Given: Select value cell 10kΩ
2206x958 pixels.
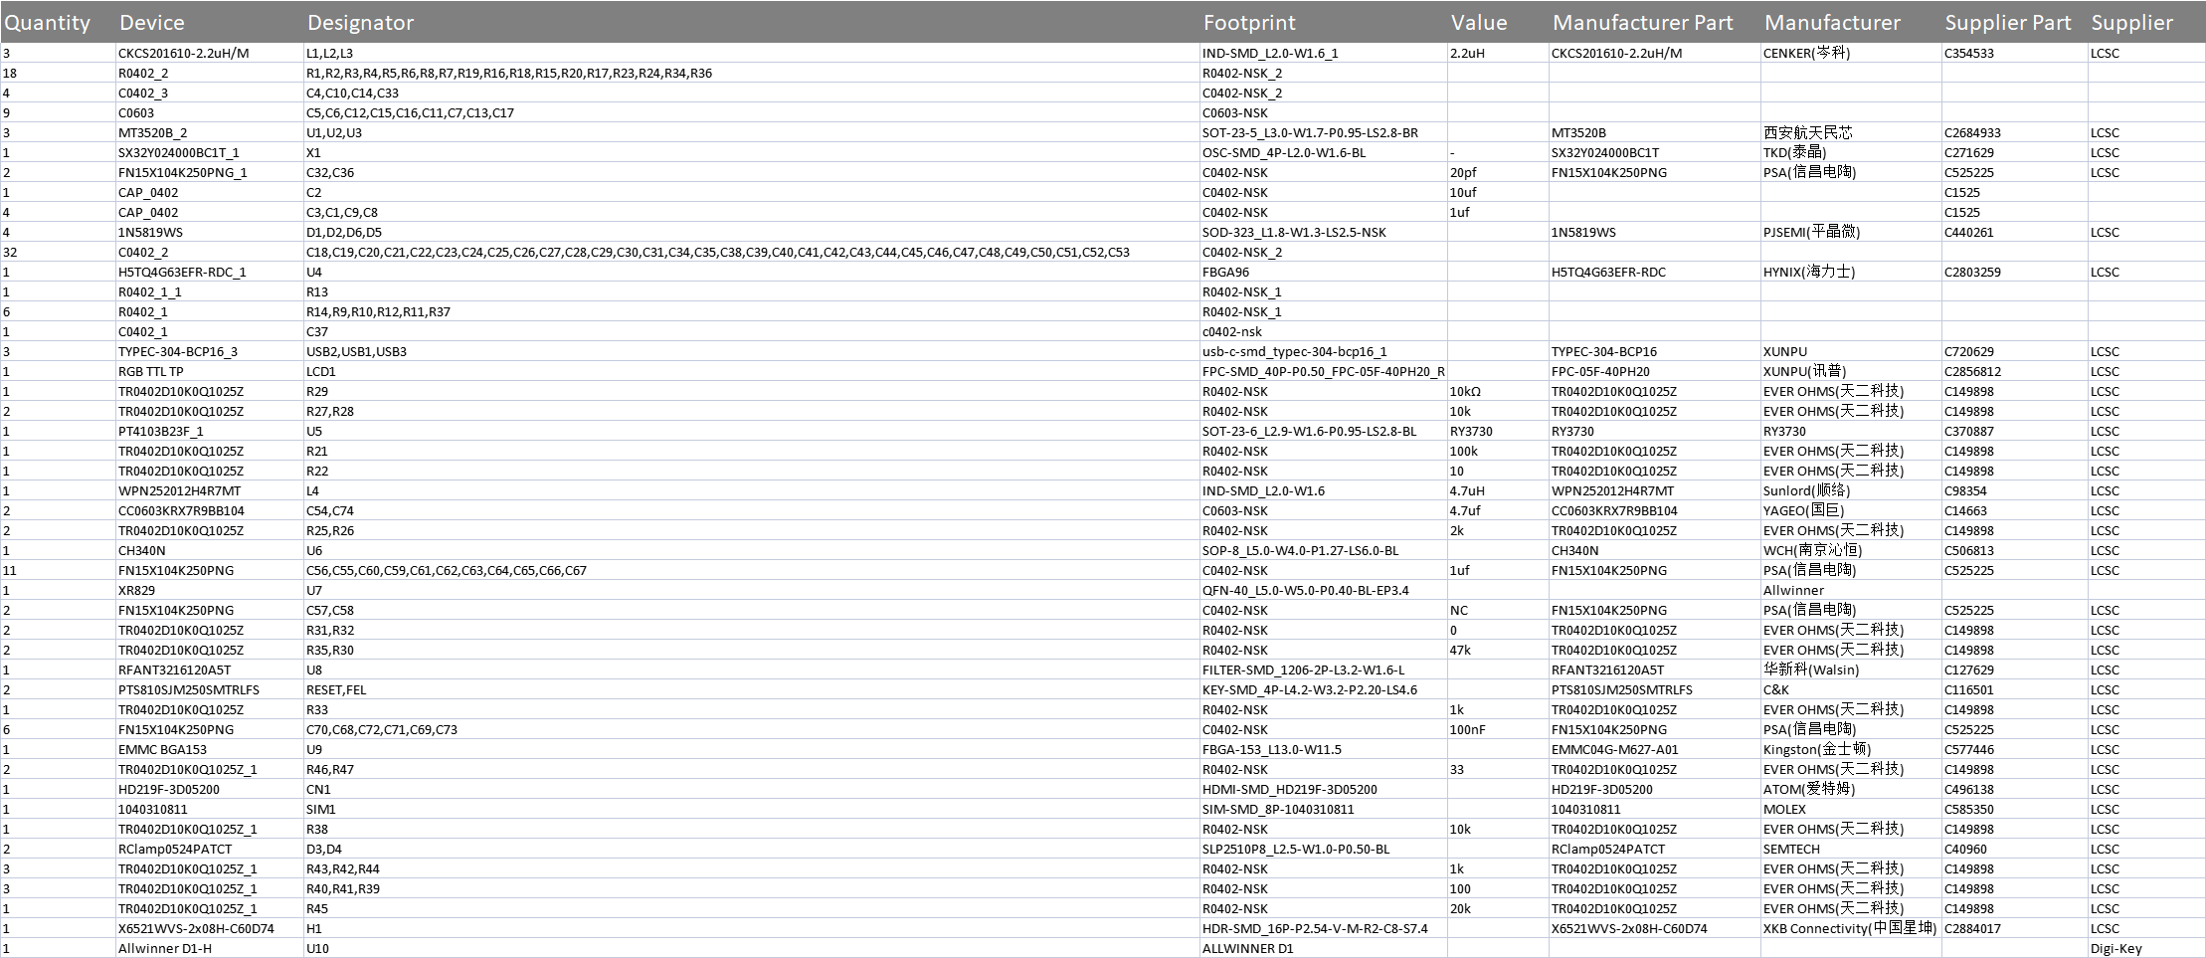Looking at the screenshot, I should (1465, 391).
